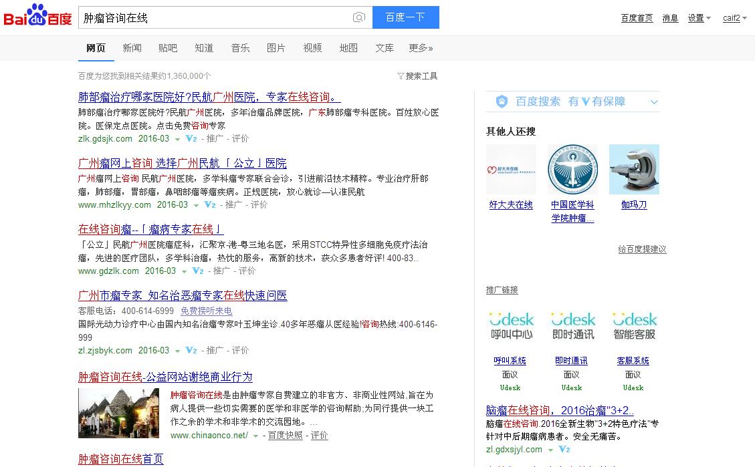Click 评价 for zlk.gdsjk.com result
Image resolution: width=755 pixels, height=467 pixels.
(x=240, y=138)
